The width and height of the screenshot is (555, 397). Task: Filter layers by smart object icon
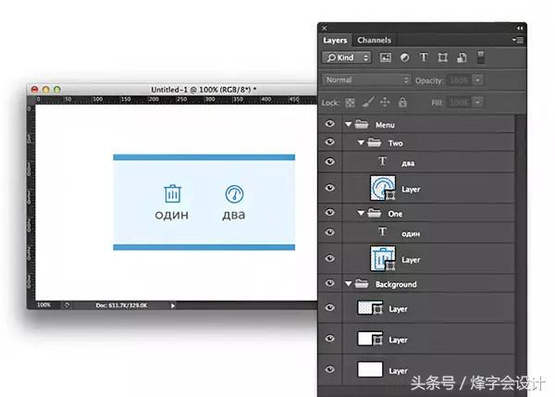[462, 57]
